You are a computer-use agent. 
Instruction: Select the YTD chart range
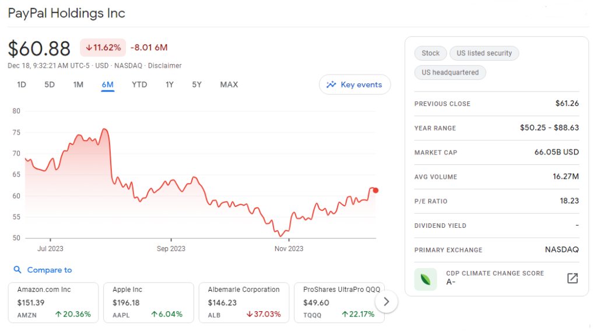(x=139, y=84)
